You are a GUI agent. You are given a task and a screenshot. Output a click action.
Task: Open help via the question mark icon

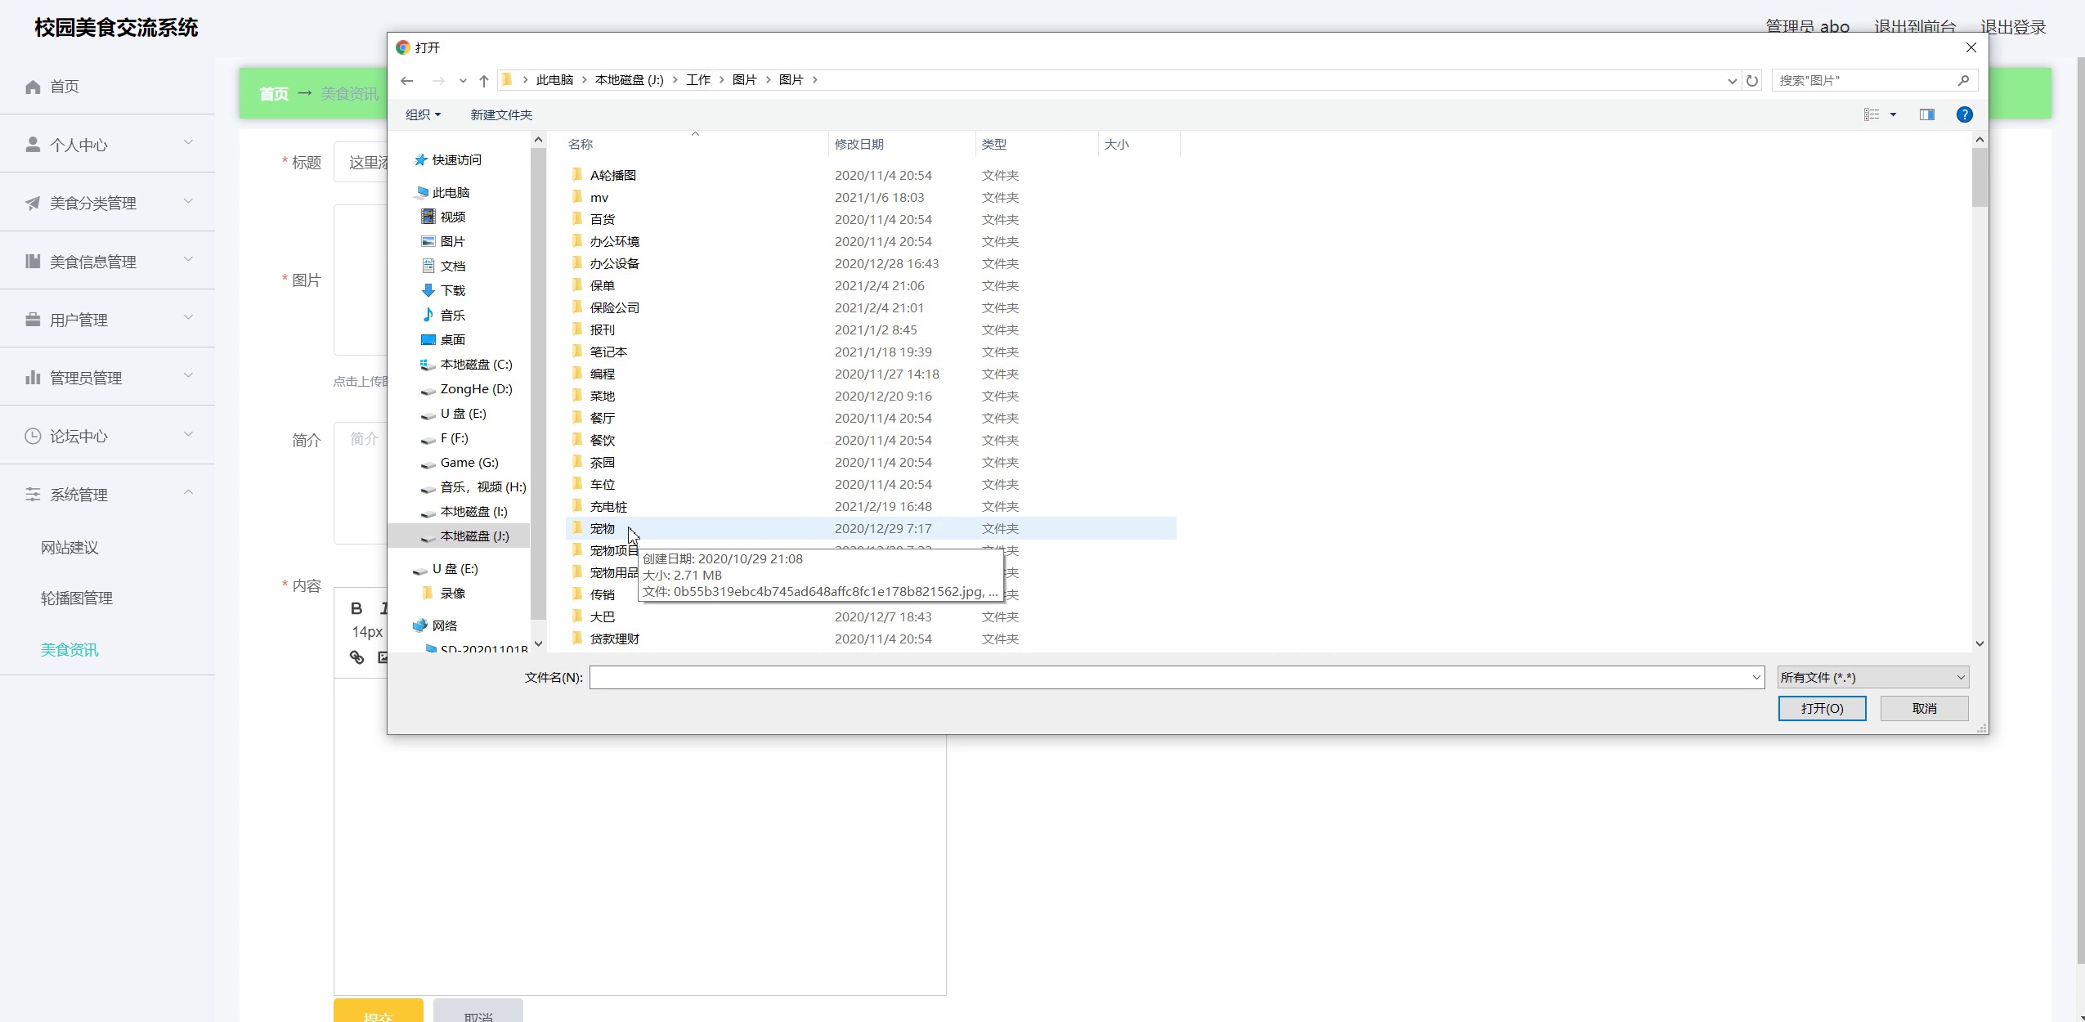[x=1964, y=114]
